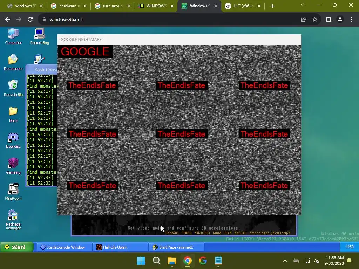Click the Chrome icon in Windows taskbar
The width and height of the screenshot is (359, 269).
pyautogui.click(x=188, y=261)
